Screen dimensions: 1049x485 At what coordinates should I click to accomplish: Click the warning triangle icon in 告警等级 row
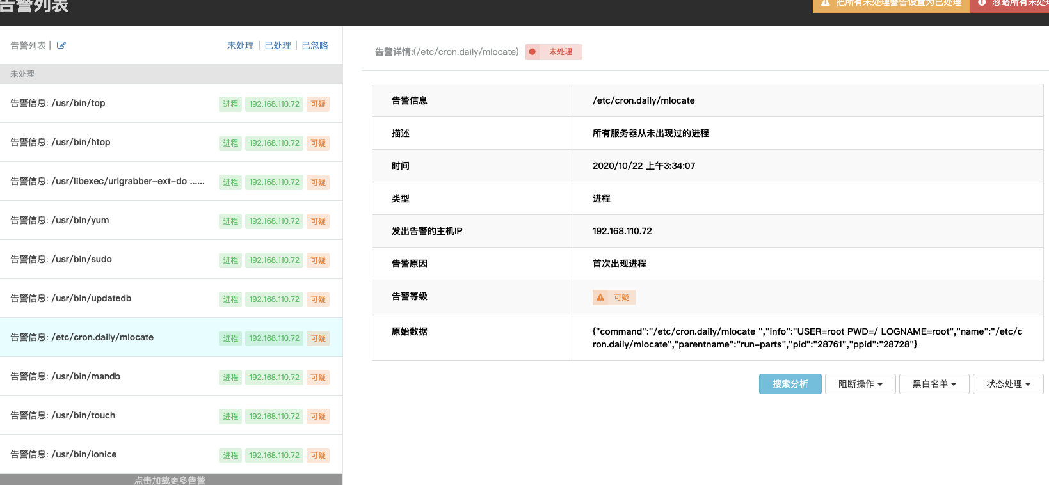pos(600,298)
